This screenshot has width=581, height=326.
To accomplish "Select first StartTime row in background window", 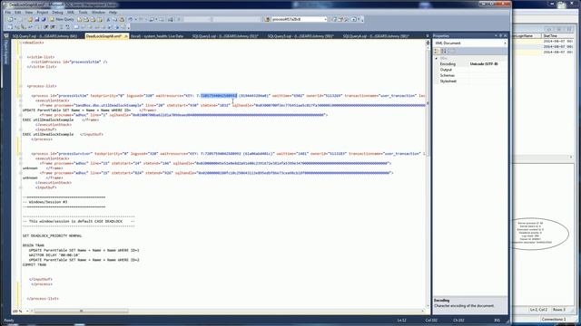I will coord(558,42).
